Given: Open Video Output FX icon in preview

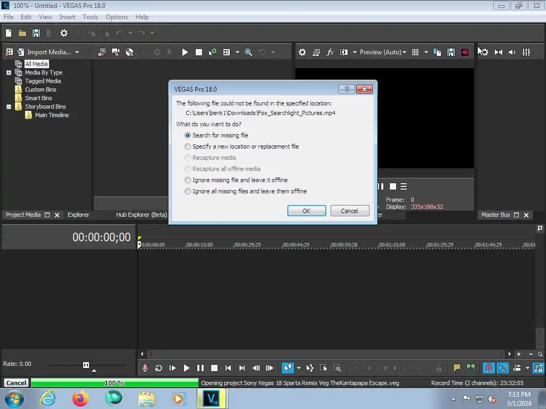Looking at the screenshot, I should pos(330,52).
